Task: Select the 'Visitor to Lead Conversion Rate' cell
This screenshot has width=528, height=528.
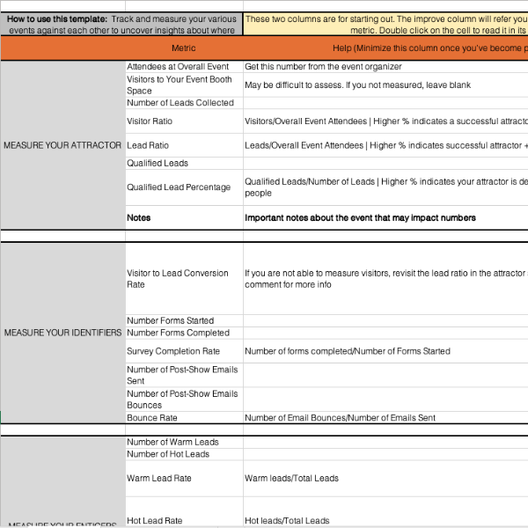Action: click(183, 279)
